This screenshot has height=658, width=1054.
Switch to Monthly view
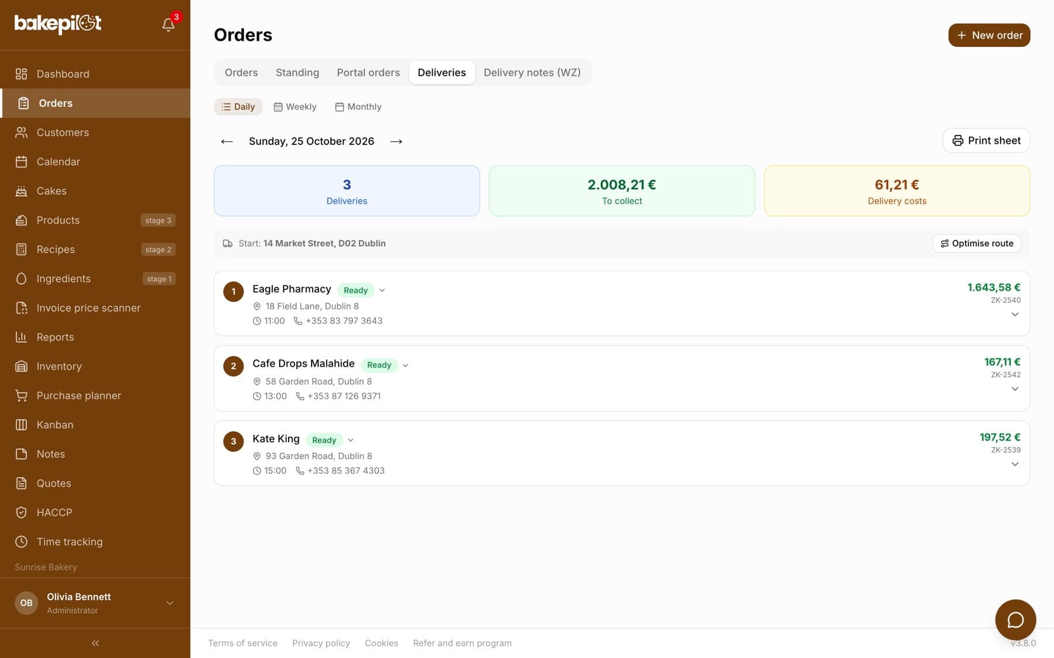click(x=358, y=106)
